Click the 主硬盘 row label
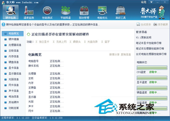The width and height of the screenshot is (170, 121). 32,88
